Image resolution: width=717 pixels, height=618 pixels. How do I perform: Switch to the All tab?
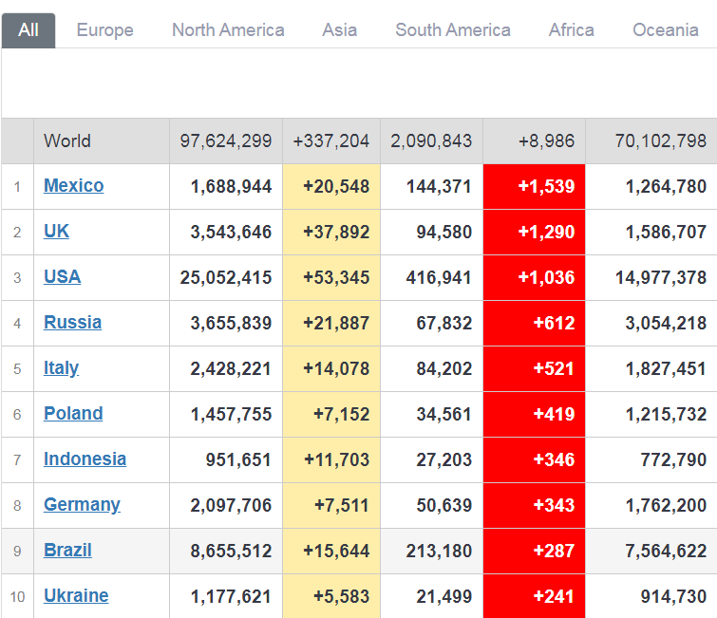28,30
